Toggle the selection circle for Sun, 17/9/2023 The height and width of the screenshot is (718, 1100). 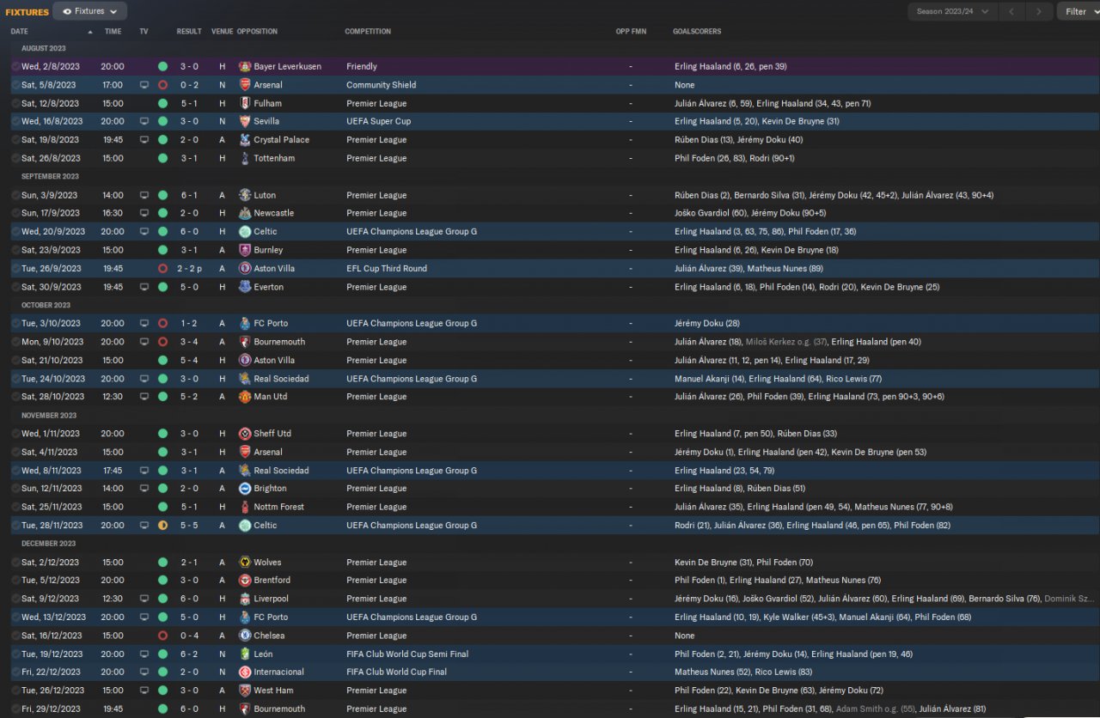pos(15,213)
